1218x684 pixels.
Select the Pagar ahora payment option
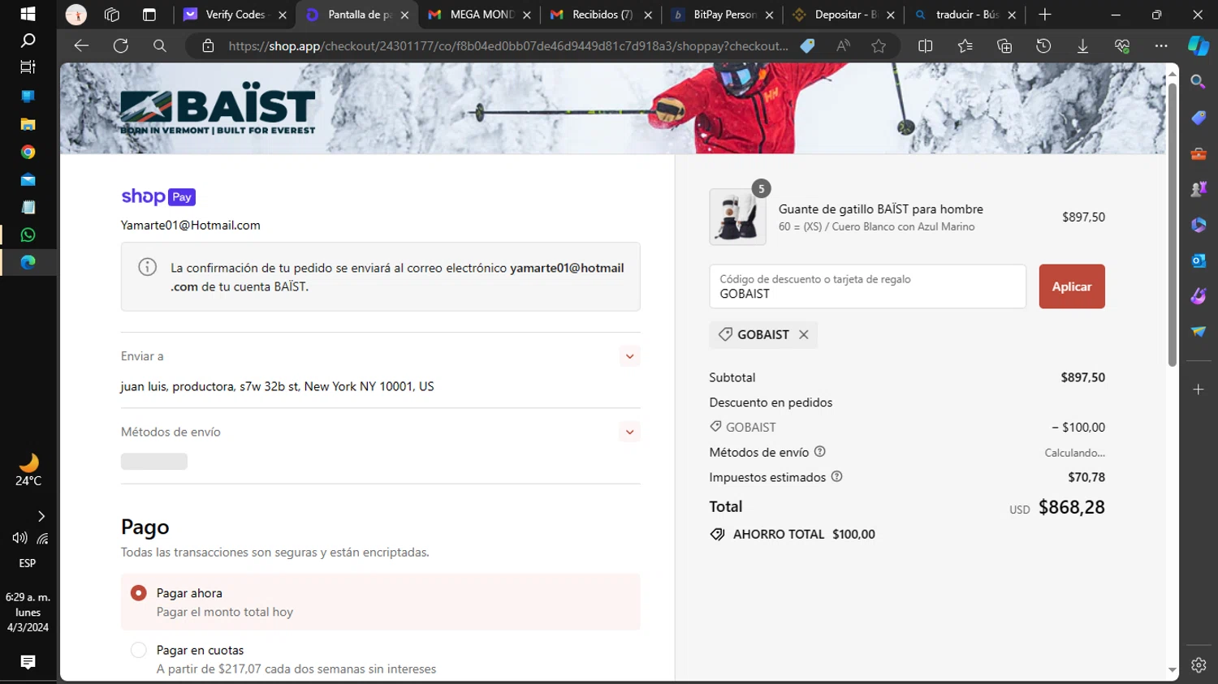click(x=381, y=602)
